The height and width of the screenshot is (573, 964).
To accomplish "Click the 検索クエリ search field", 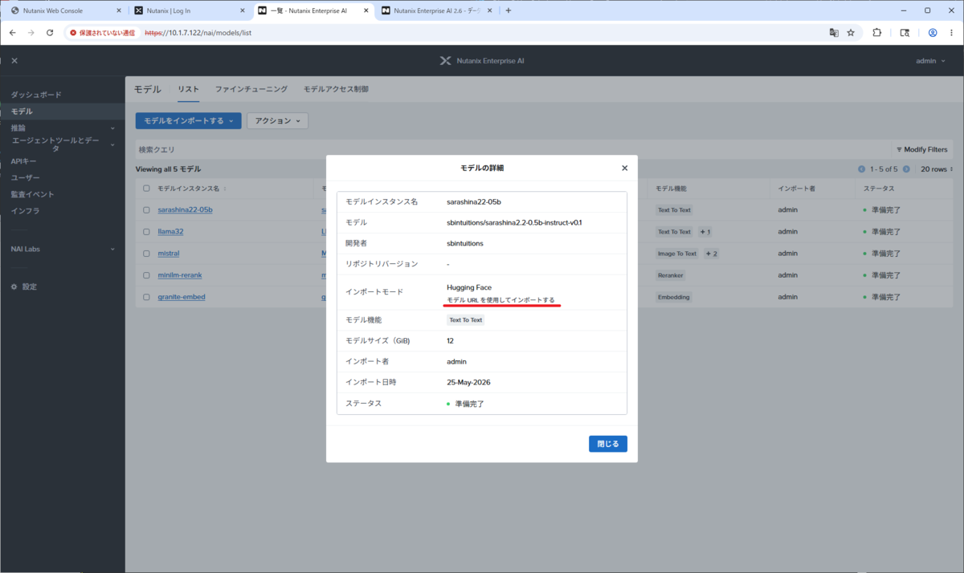I will (x=513, y=149).
